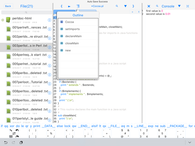Image resolution: width=195 pixels, height=146 pixels.
Task: Tap the dollar and ampersand key cluster
Action: [x=125, y=133]
